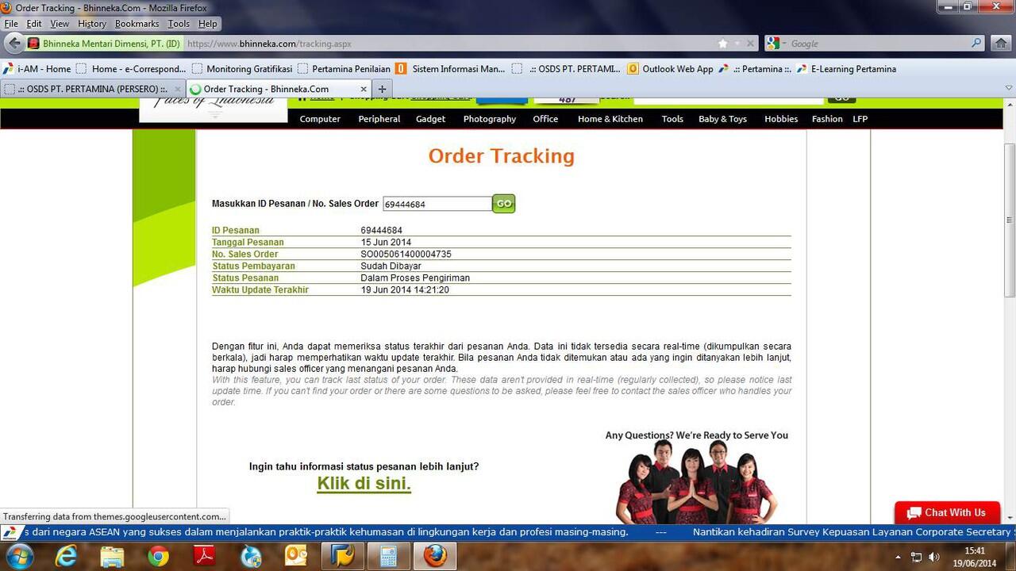Open Photography category
Image resolution: width=1016 pixels, height=571 pixels.
click(x=490, y=119)
